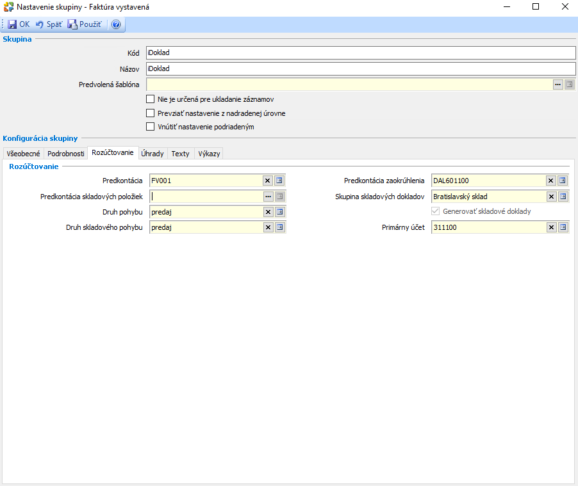Click into the Názov text field

pyautogui.click(x=359, y=69)
